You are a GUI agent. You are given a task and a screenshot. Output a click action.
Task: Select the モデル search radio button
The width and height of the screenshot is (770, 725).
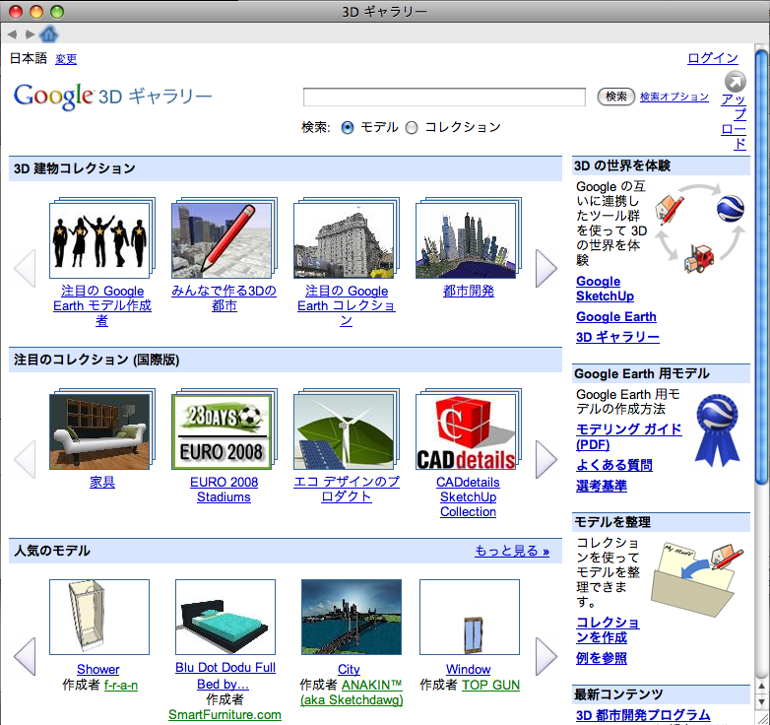(348, 128)
